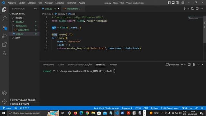206x116 pixels.
Task: Open the Arquivo menu
Action: pyautogui.click(x=12, y=3)
